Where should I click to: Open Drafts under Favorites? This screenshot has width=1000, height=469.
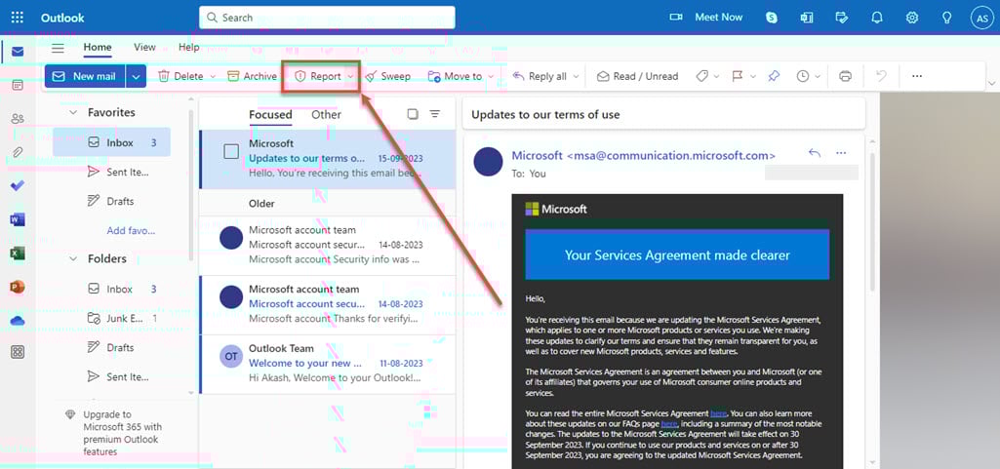(111, 202)
